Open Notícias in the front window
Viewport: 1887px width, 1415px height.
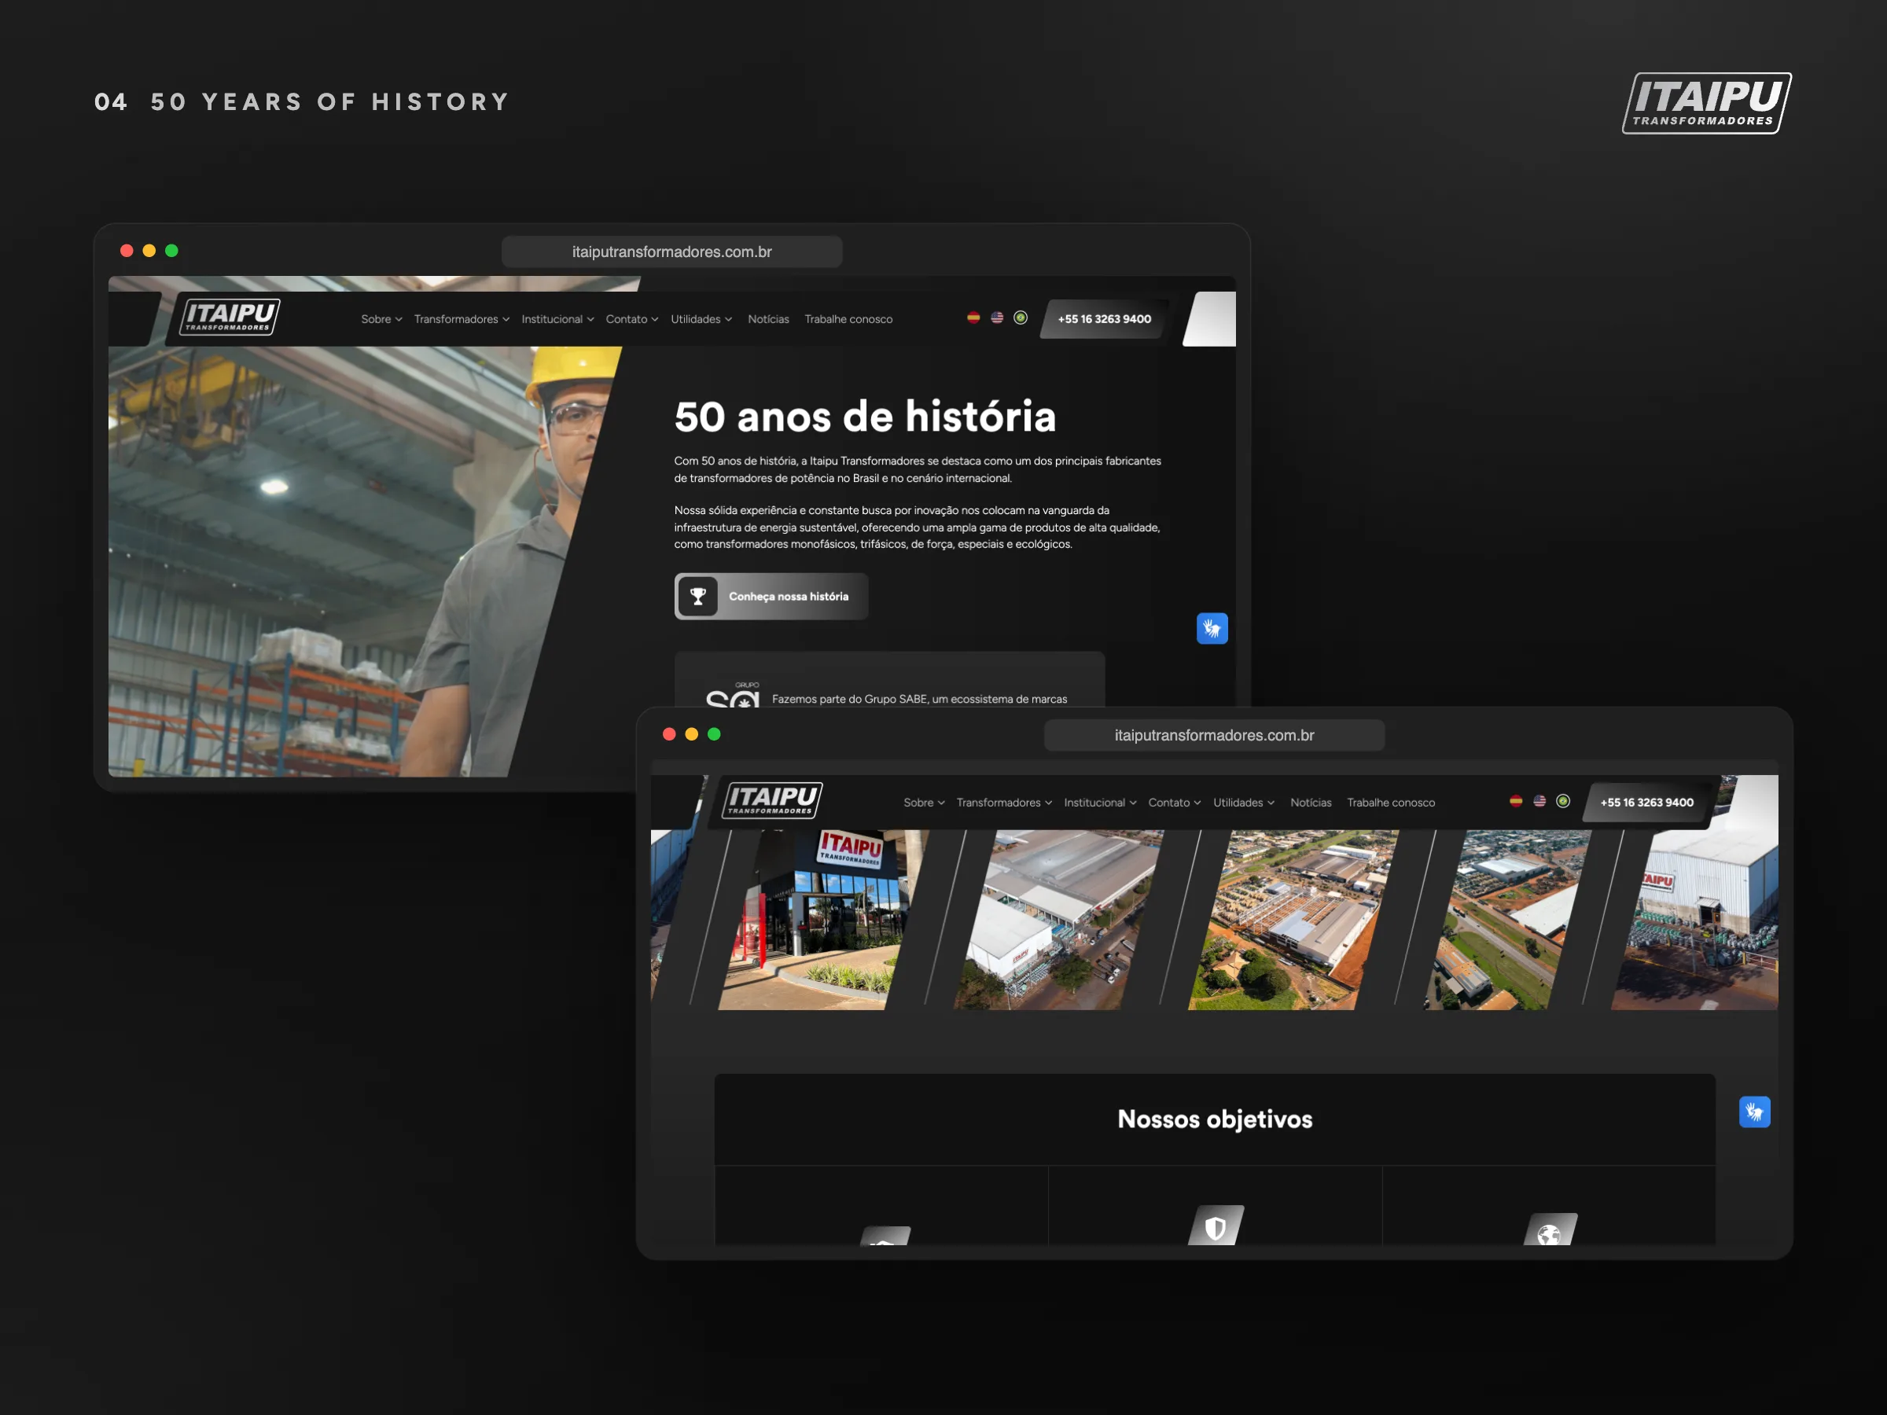click(1311, 803)
